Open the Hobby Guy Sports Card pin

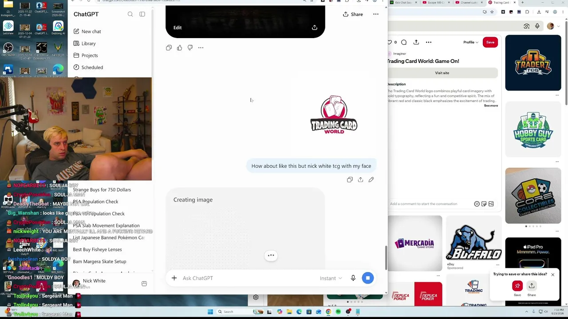click(x=533, y=129)
